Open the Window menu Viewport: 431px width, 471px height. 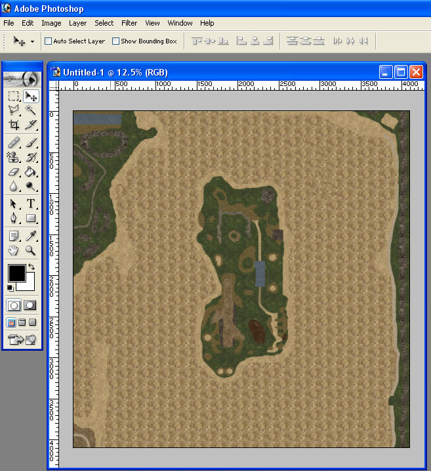(x=180, y=23)
